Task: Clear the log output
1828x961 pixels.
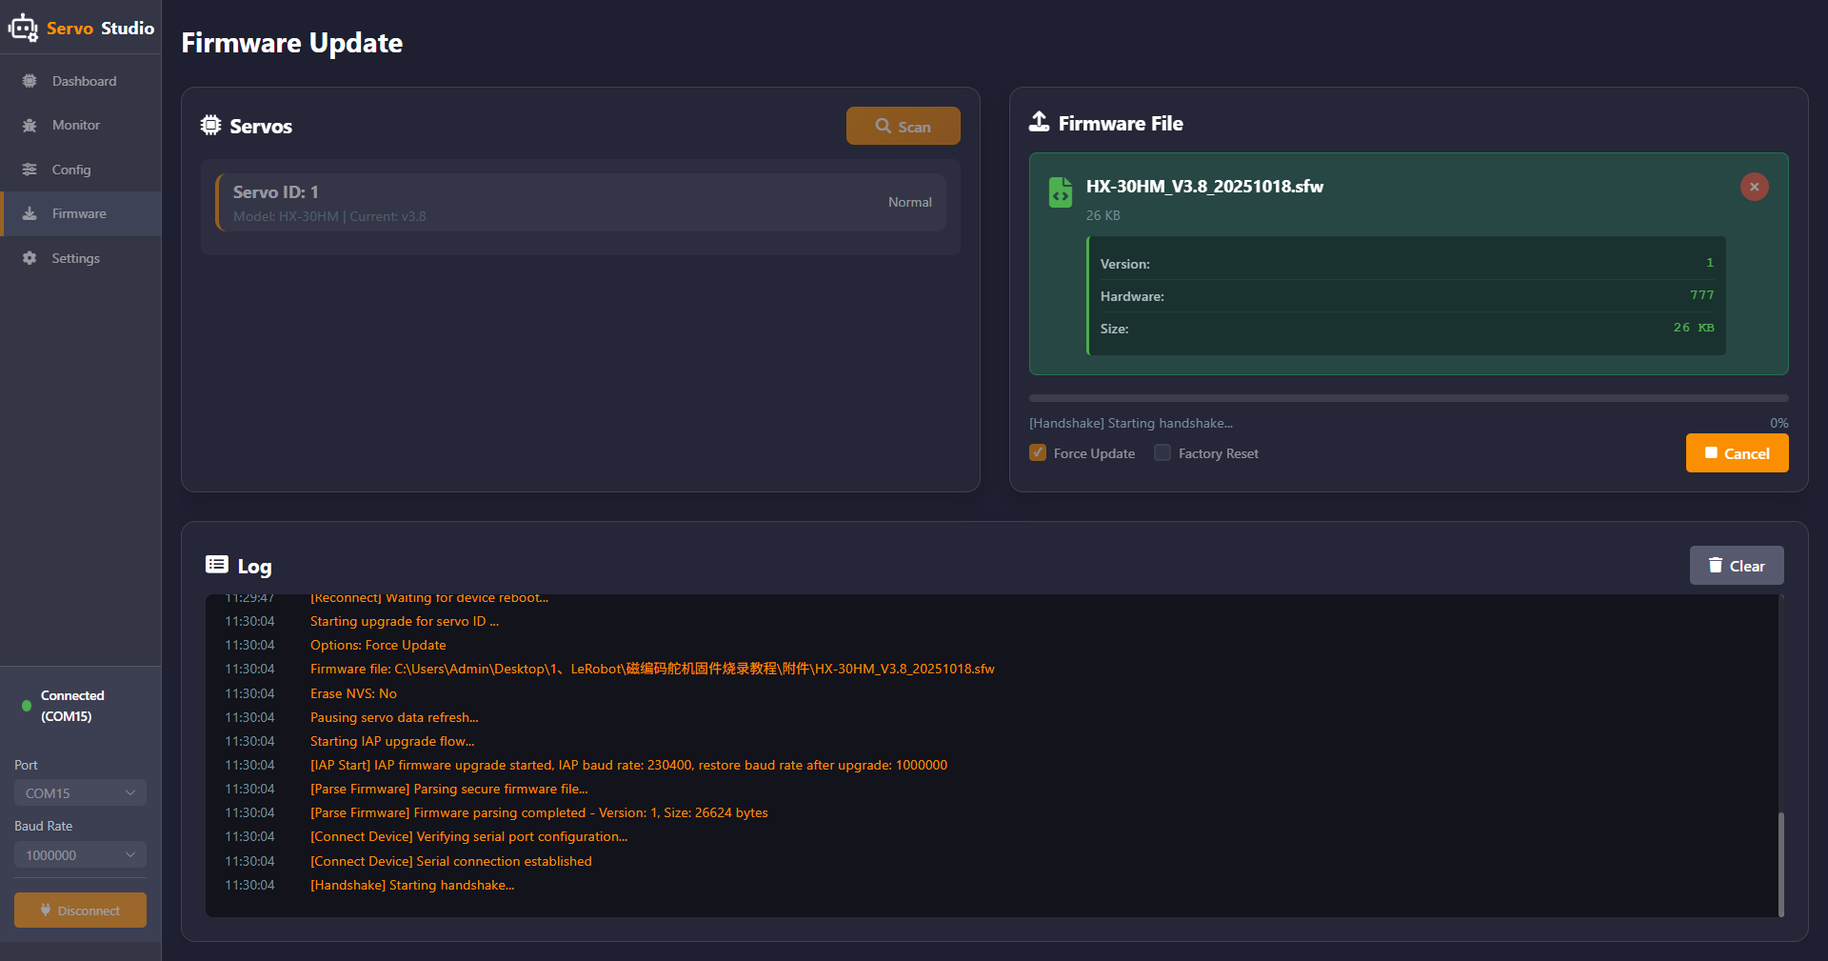Action: pos(1737,566)
